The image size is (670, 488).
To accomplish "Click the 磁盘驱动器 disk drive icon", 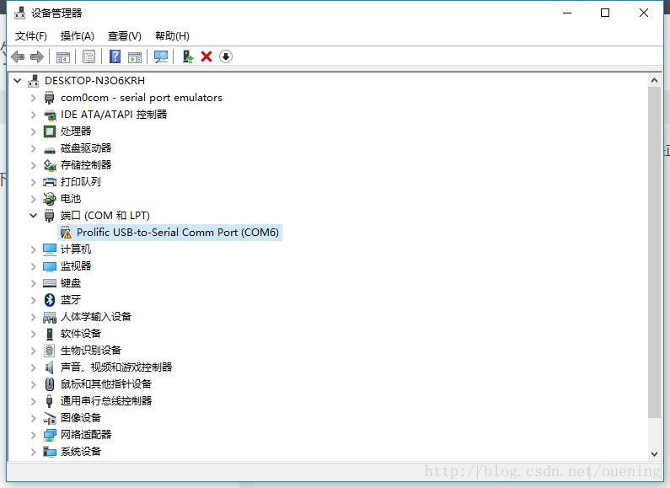I will pyautogui.click(x=50, y=150).
